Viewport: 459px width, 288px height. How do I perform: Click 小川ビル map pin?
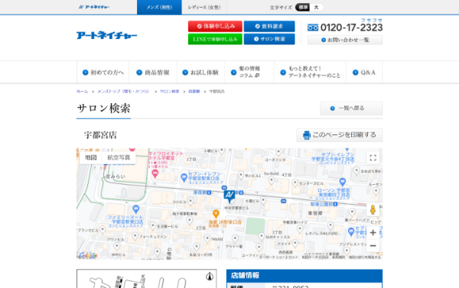190,201
